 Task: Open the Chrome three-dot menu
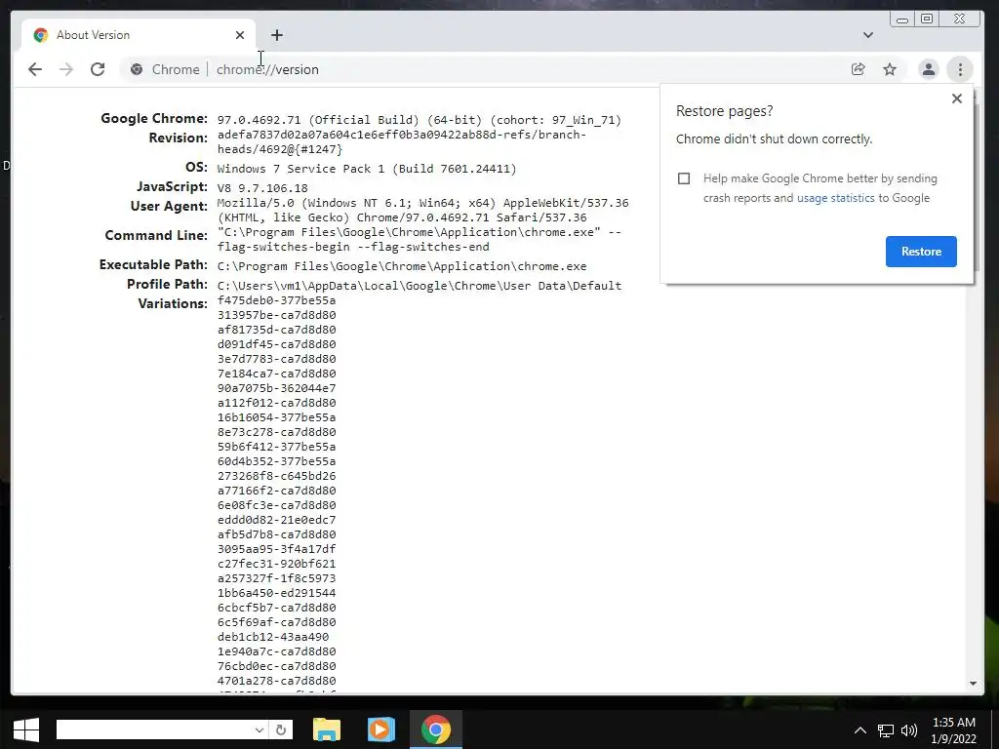(x=960, y=69)
